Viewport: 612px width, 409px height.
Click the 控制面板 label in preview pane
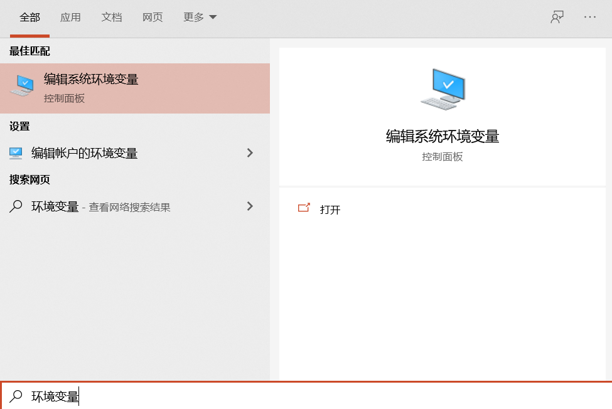click(443, 157)
